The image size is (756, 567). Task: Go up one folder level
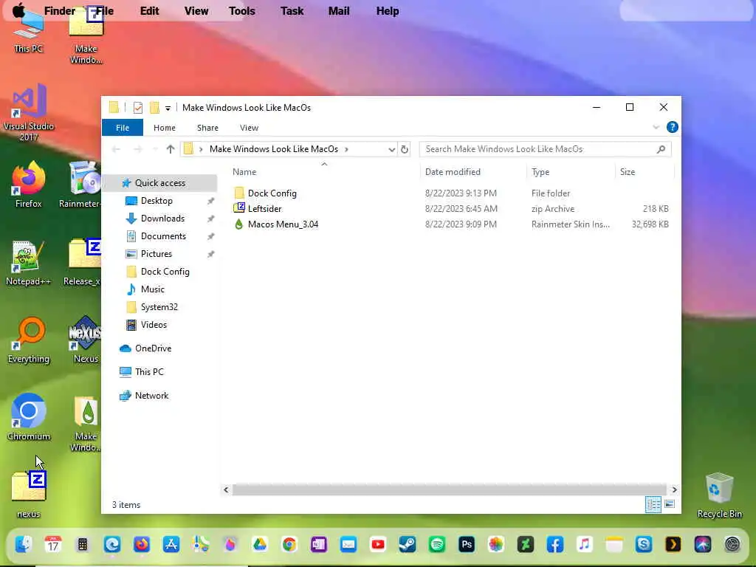pyautogui.click(x=171, y=149)
